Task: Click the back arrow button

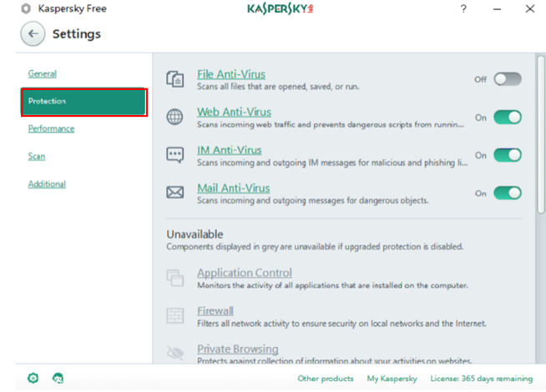Action: (x=33, y=33)
